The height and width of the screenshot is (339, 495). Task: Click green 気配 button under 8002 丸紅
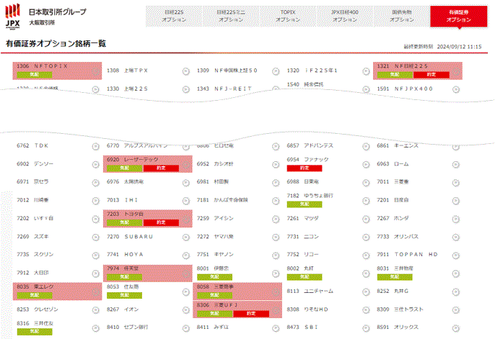[305, 277]
